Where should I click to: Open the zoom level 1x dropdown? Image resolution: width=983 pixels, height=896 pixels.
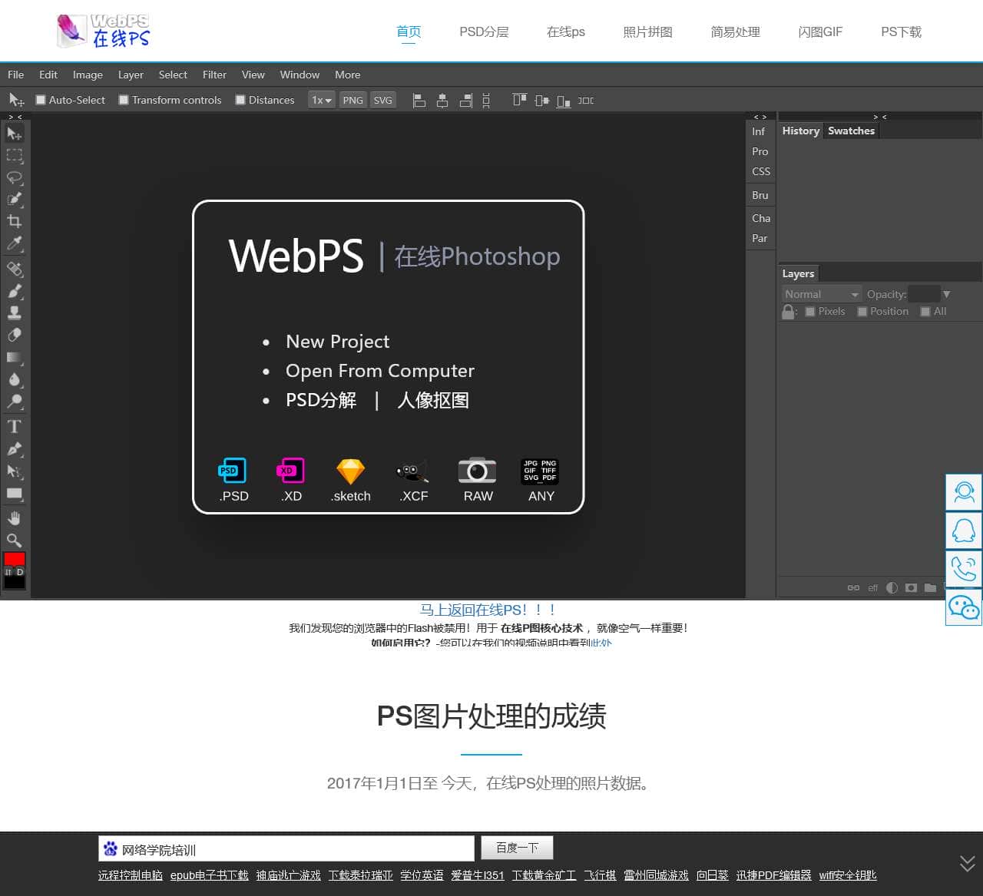[x=321, y=100]
